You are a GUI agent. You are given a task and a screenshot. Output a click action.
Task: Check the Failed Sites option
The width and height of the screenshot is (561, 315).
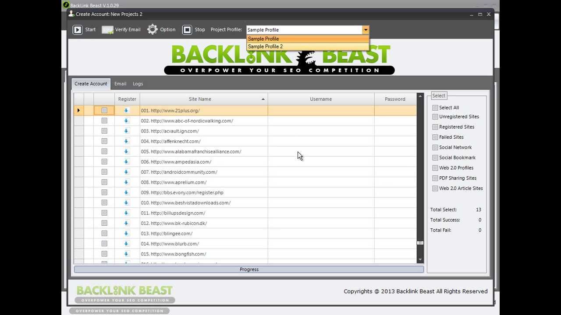(435, 137)
